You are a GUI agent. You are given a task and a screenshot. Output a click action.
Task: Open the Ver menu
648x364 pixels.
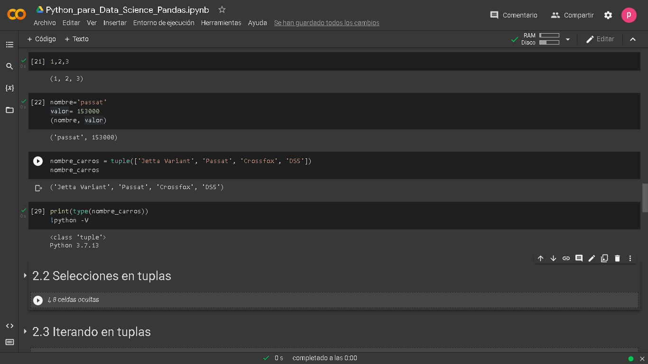click(92, 23)
